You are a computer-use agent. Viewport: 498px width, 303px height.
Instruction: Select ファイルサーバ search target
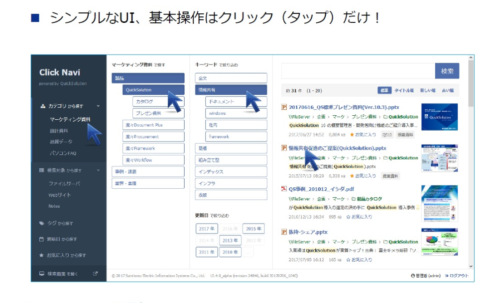64,183
